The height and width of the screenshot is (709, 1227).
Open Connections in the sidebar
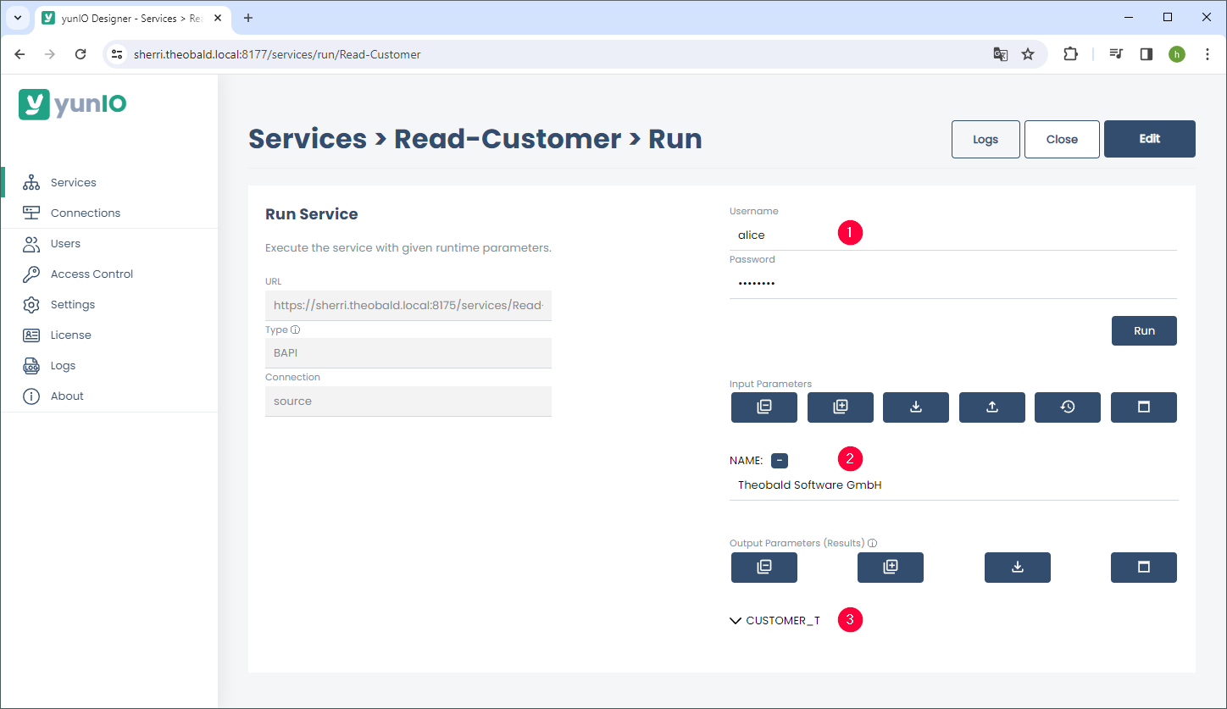coord(85,213)
